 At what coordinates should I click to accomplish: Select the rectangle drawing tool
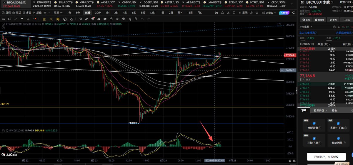point(10,19)
